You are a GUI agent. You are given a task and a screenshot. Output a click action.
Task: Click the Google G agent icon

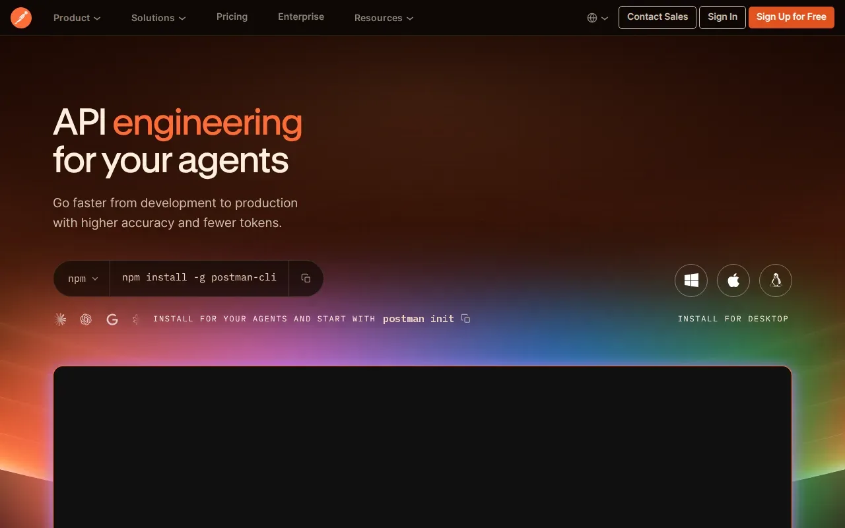[x=112, y=319]
